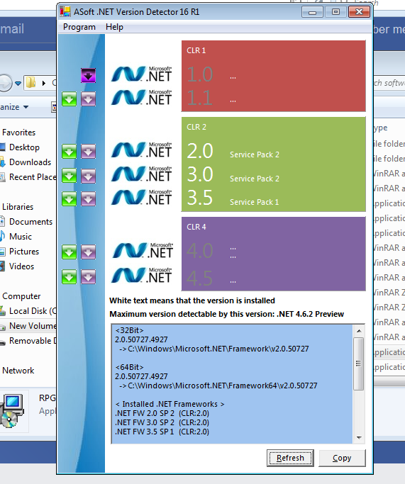Click purple download arrow for .NET 1.1

point(88,99)
